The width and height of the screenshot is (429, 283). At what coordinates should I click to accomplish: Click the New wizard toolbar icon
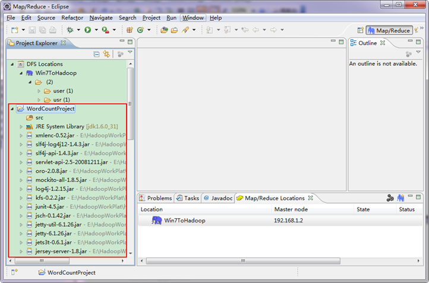14,30
